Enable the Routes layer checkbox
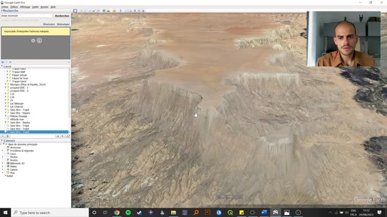The width and height of the screenshot is (387, 217). pos(6,160)
